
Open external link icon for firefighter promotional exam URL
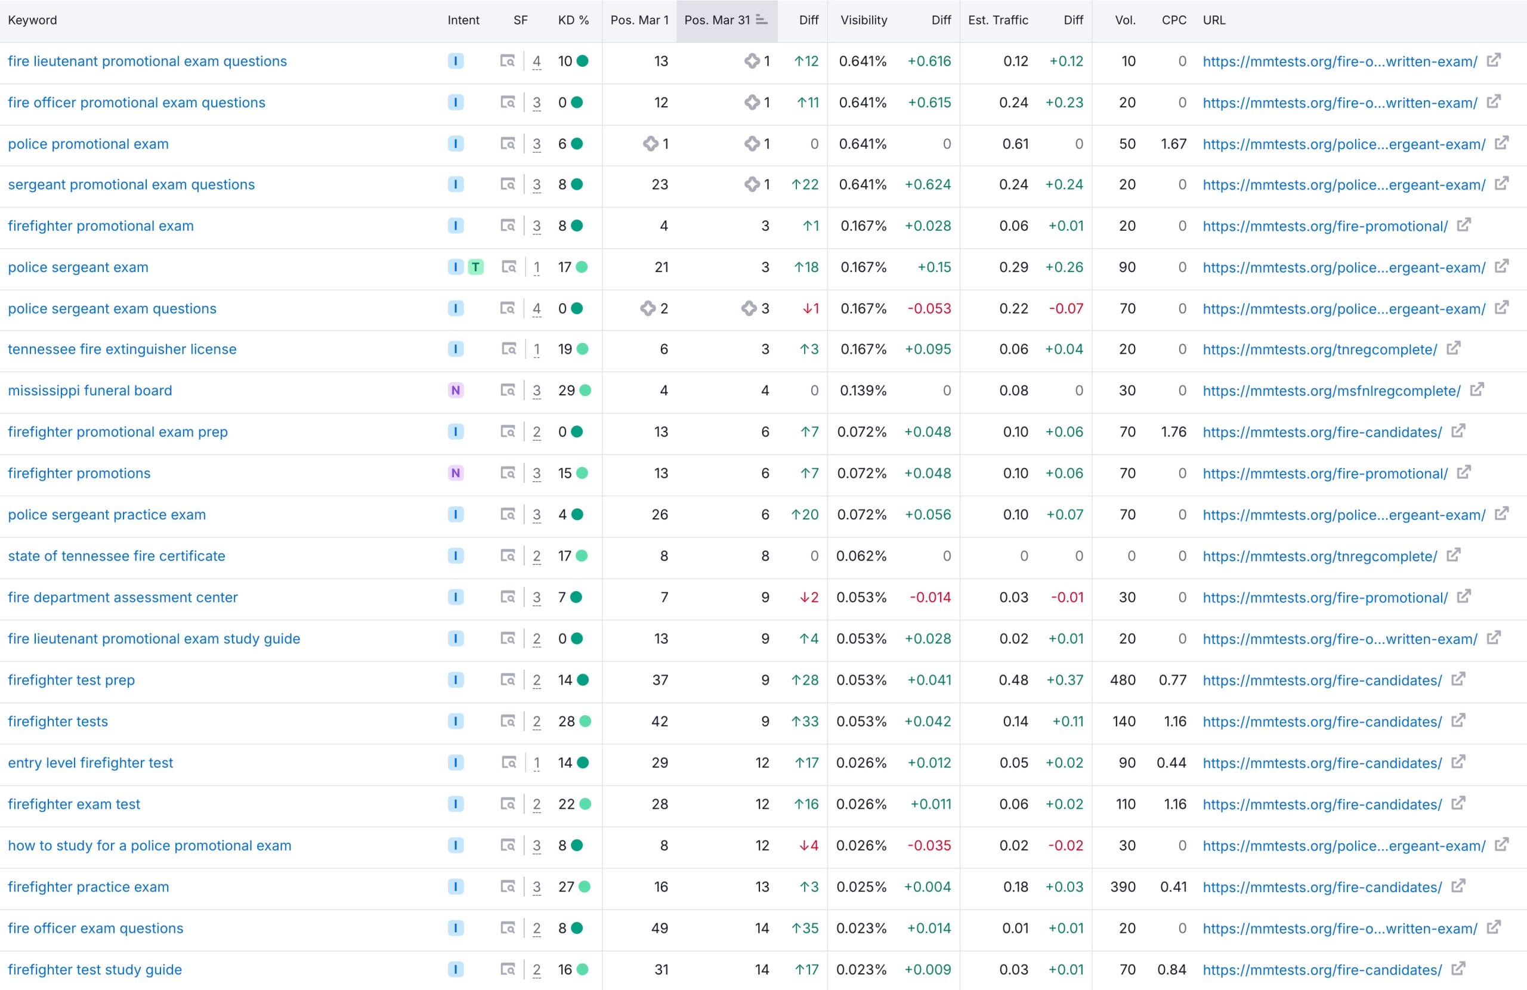click(1464, 225)
